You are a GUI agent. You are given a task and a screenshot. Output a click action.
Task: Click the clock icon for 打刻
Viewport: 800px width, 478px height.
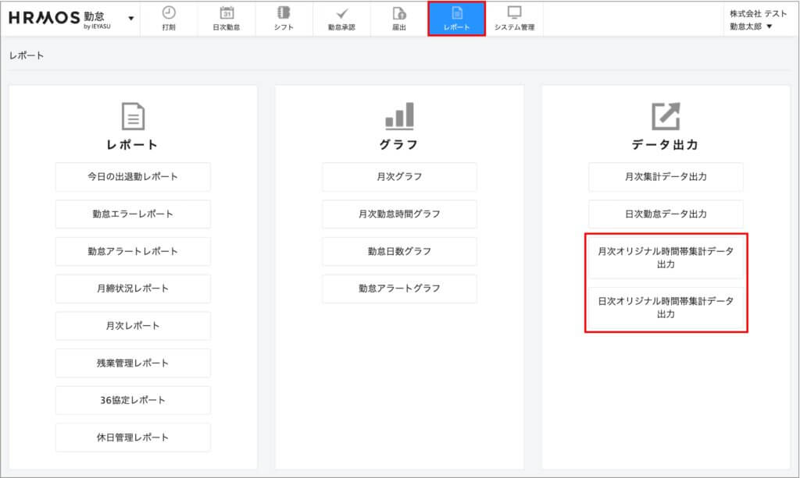169,12
